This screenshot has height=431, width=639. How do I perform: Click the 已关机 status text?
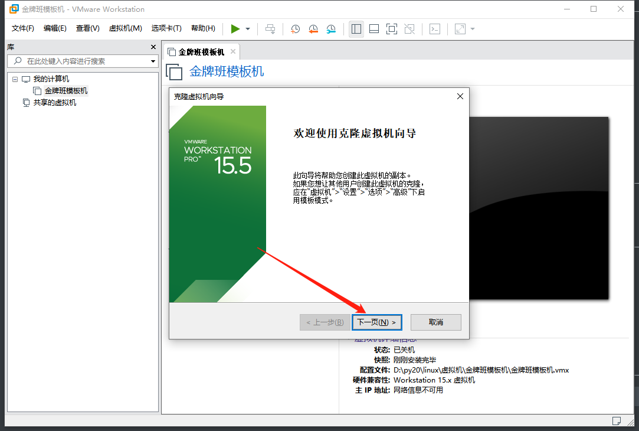click(x=404, y=350)
